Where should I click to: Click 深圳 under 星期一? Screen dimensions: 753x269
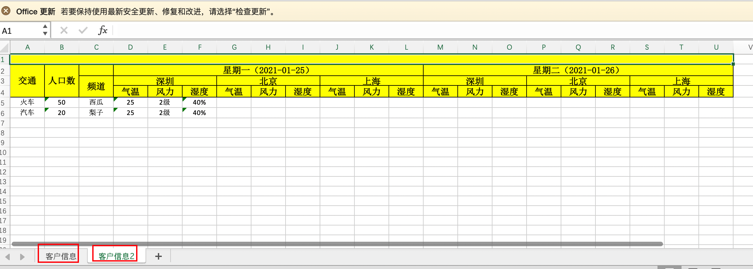click(x=165, y=81)
